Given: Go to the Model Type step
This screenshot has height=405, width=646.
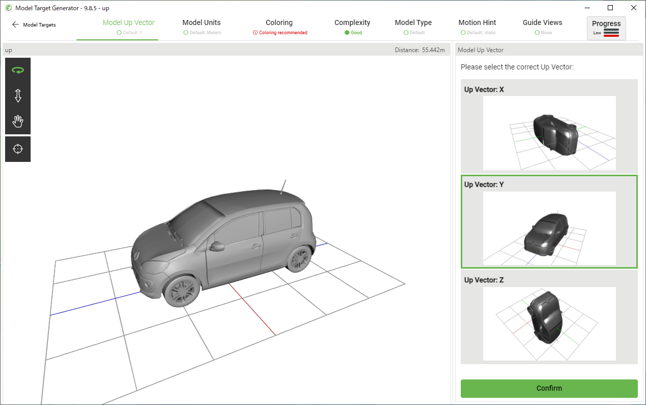Looking at the screenshot, I should click(x=413, y=23).
